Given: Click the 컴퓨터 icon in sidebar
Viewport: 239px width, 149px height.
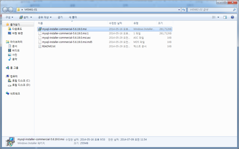Looking at the screenshot, I should point(7,76).
